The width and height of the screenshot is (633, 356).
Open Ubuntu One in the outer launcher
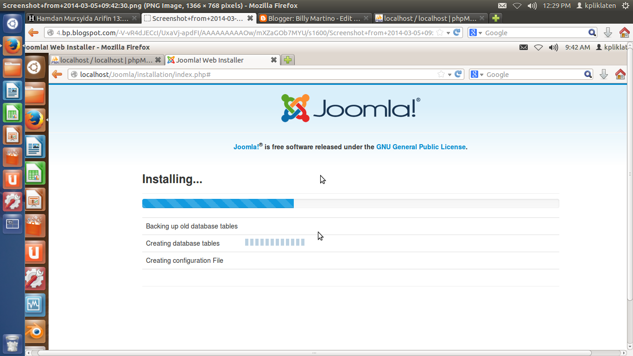pyautogui.click(x=13, y=179)
